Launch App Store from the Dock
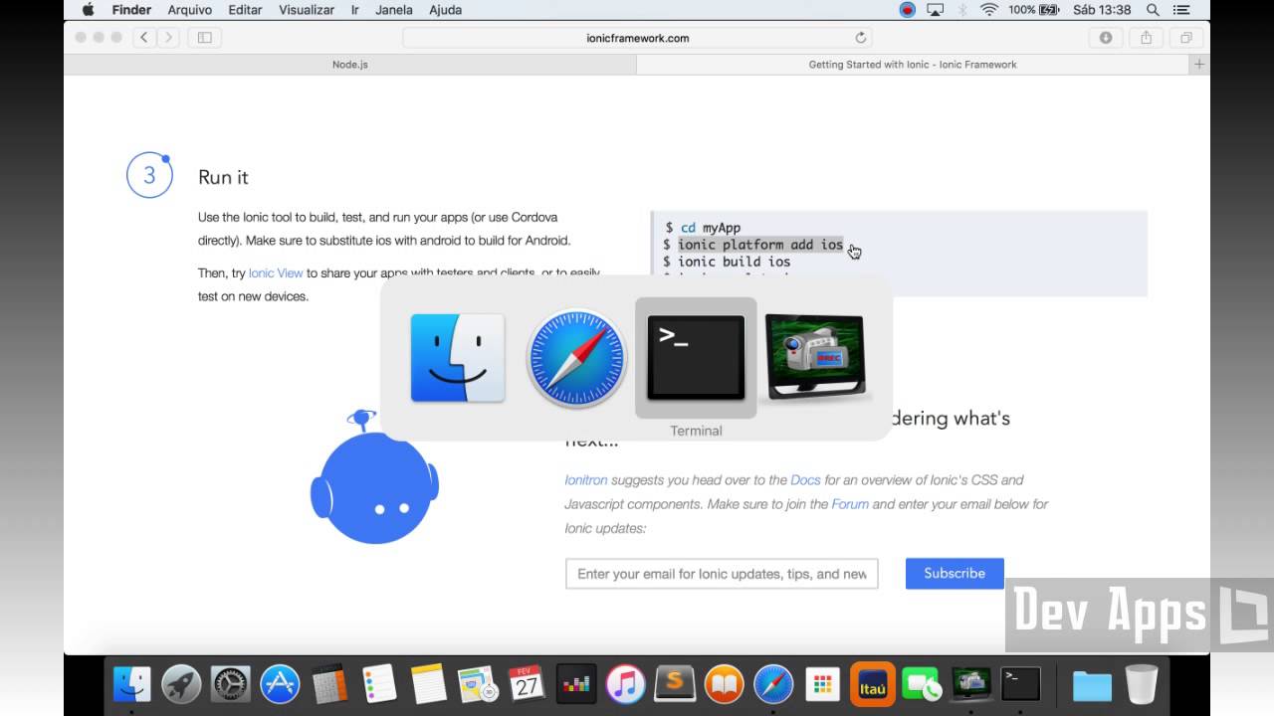The height and width of the screenshot is (716, 1274). point(280,684)
